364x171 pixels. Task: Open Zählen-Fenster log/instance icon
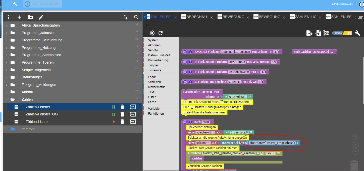(x=133, y=107)
